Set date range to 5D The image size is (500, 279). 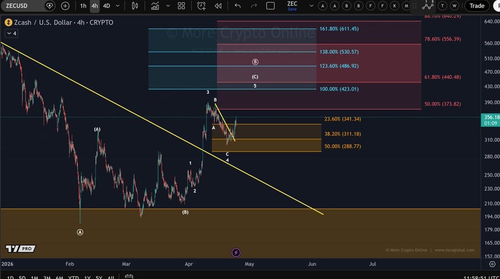pos(22,277)
